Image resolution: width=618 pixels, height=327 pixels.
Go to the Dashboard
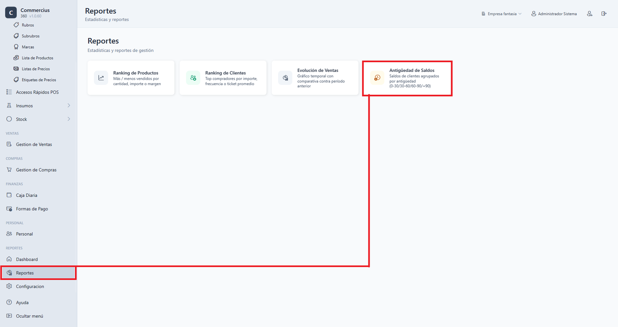click(27, 259)
